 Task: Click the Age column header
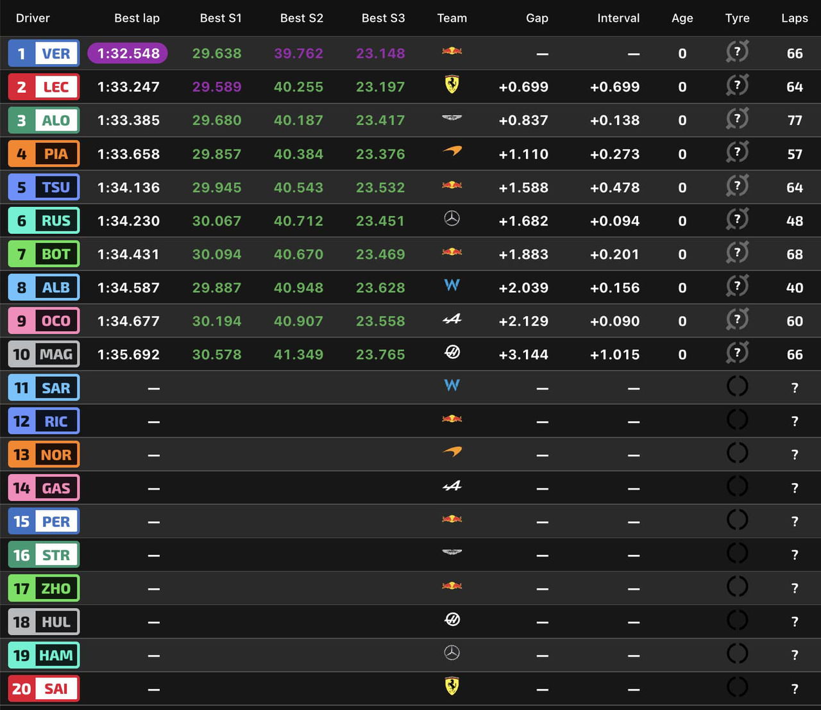point(682,18)
